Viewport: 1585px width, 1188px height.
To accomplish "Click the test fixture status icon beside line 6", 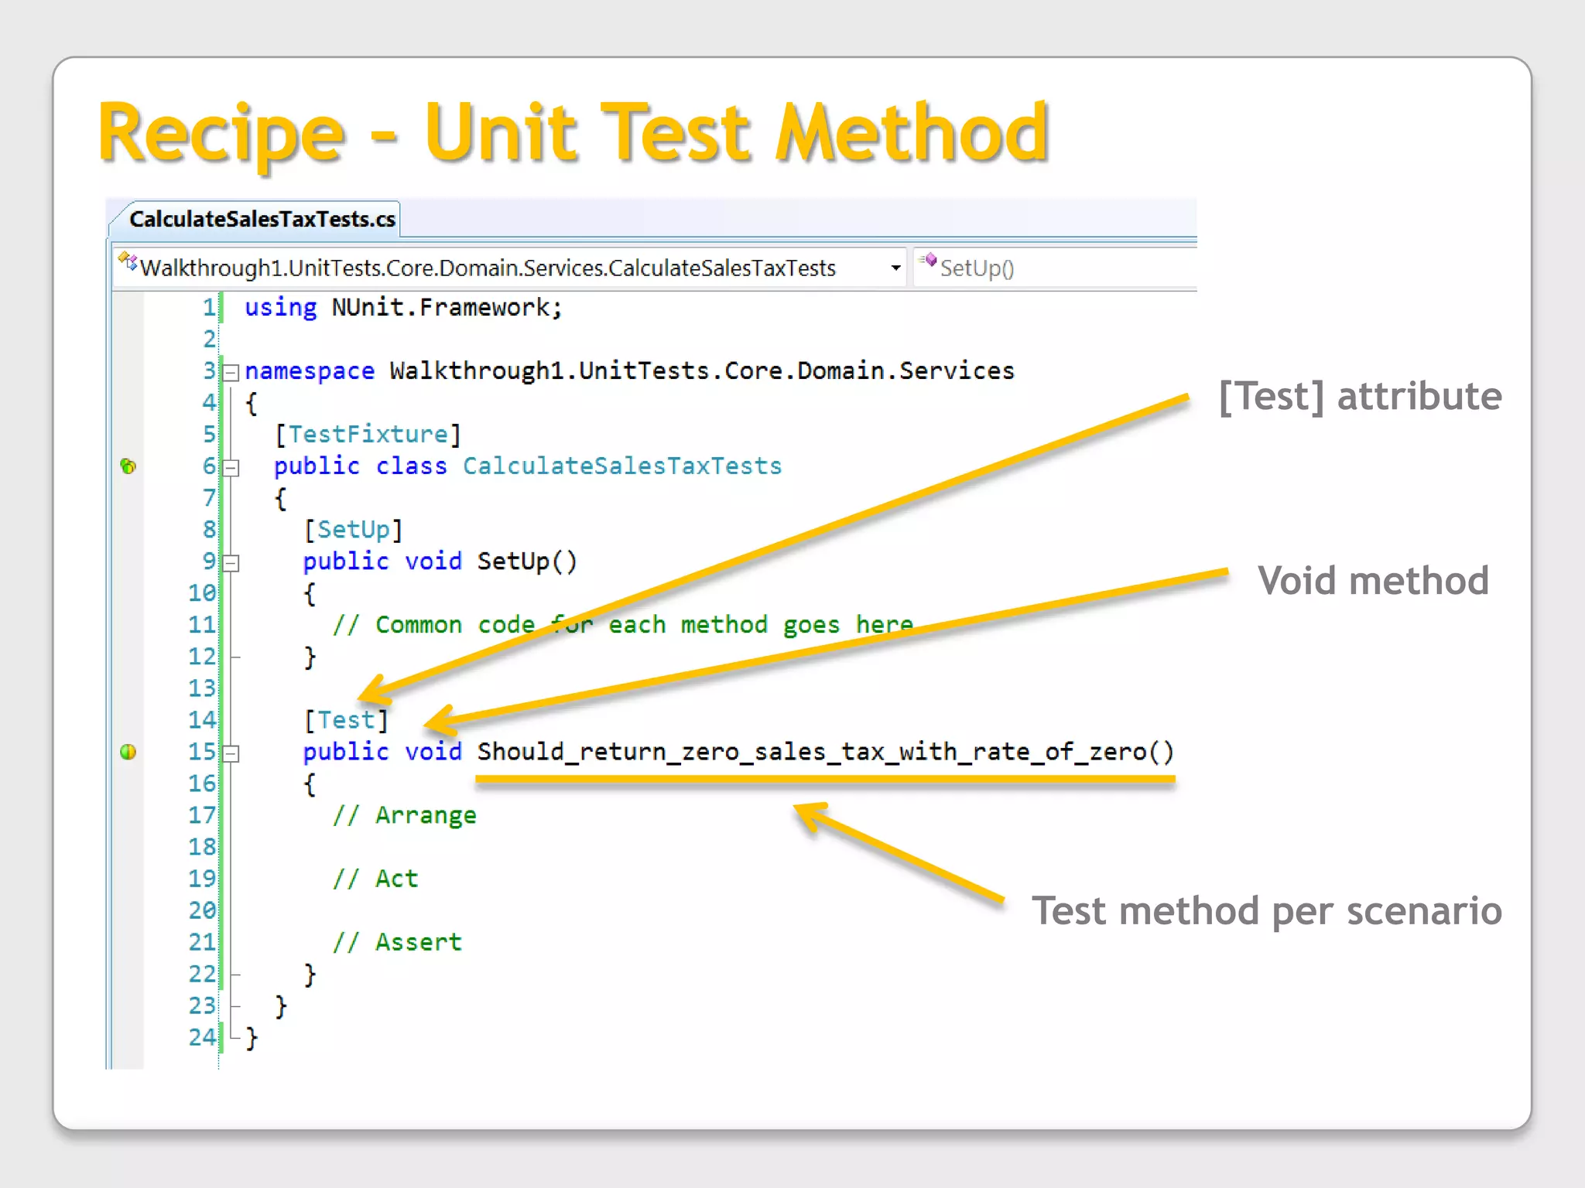I will [x=128, y=466].
